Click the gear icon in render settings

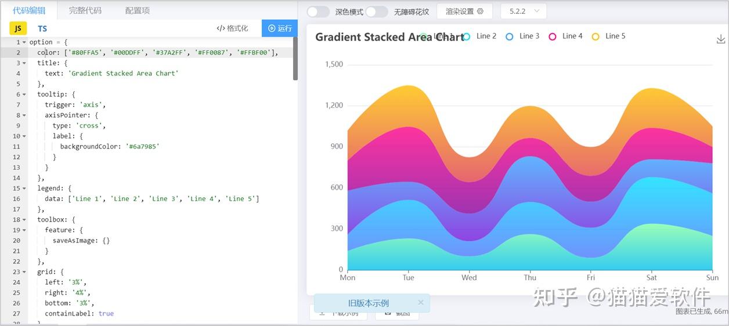[x=480, y=12]
